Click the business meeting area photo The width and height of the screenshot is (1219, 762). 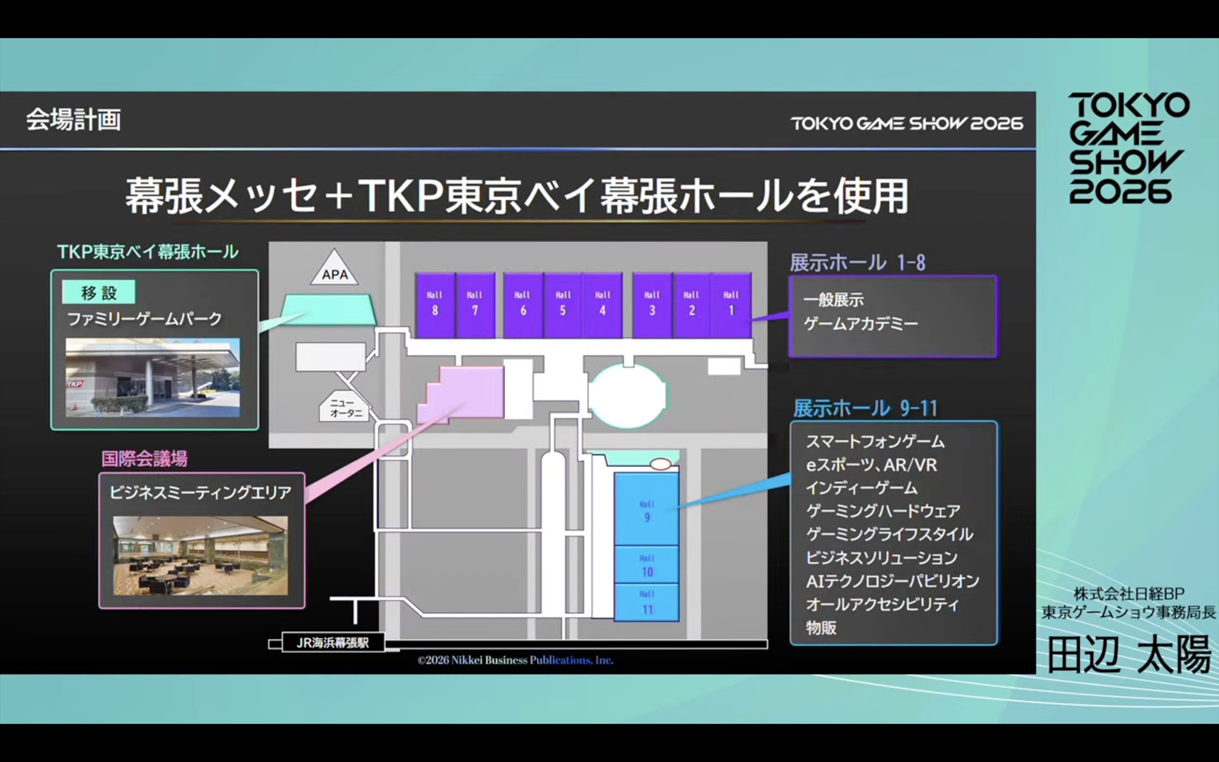(201, 556)
